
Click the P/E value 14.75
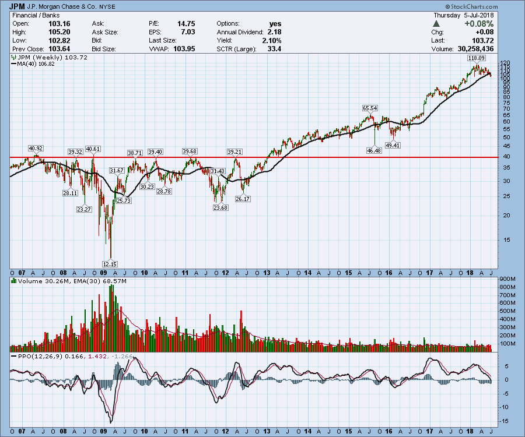(x=186, y=24)
